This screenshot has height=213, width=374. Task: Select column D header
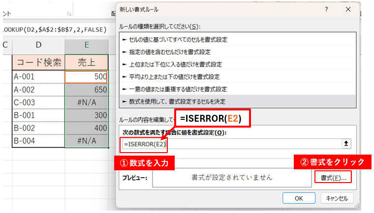click(39, 45)
